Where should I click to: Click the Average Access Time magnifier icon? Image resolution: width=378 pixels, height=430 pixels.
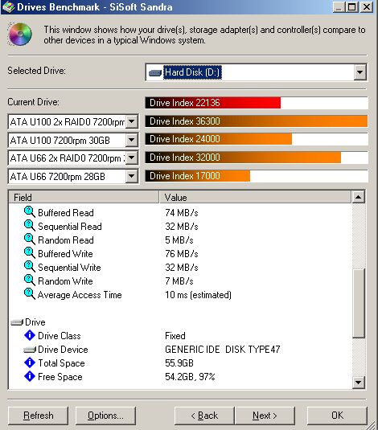click(x=30, y=294)
